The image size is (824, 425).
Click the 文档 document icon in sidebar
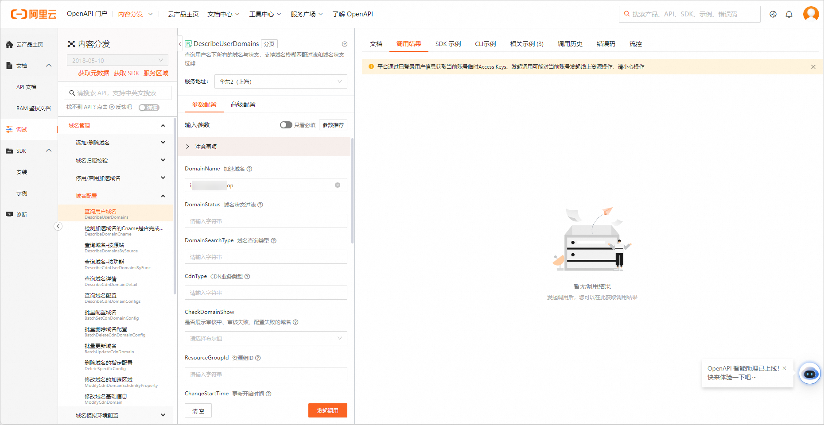tap(9, 66)
